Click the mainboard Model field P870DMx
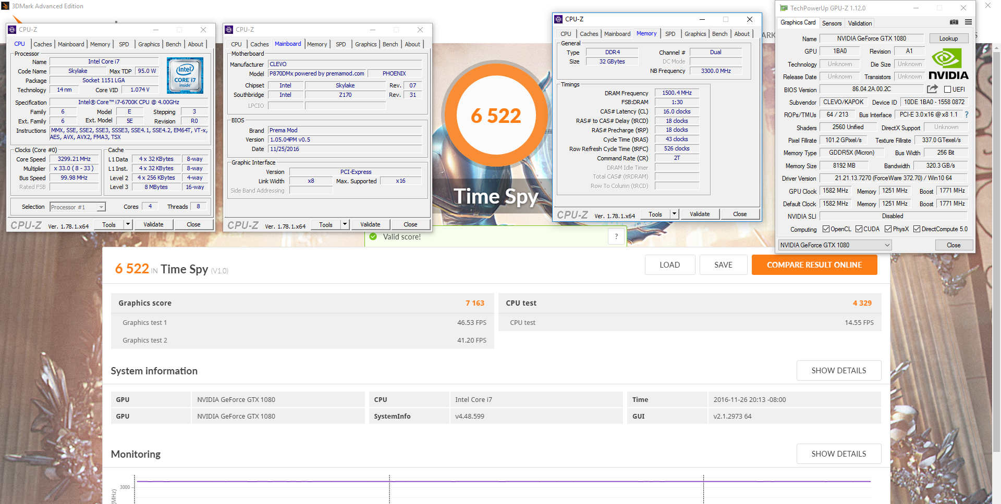 316,74
